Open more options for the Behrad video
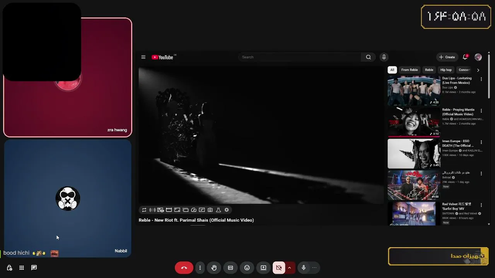 481,173
